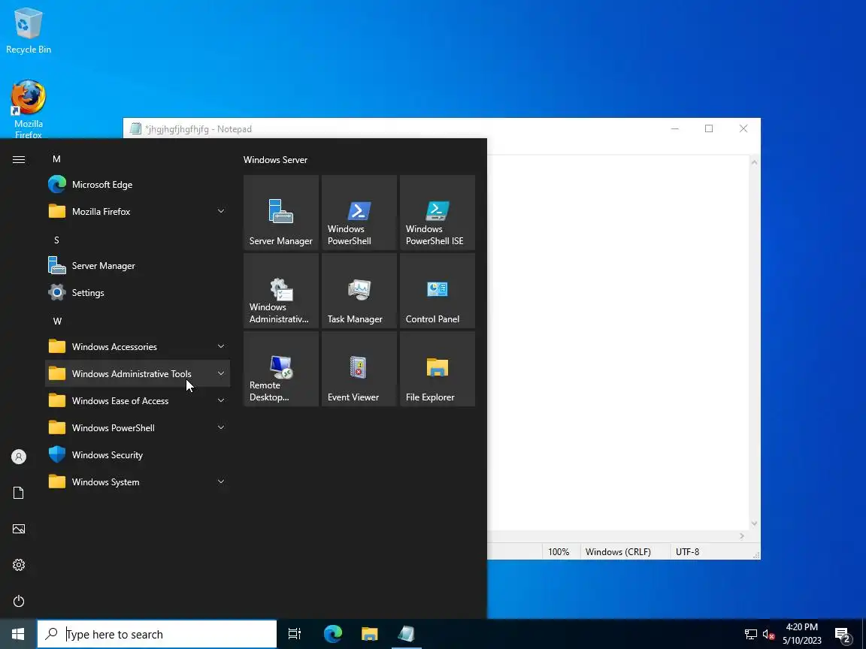Open Server Manager from the app list

click(138, 265)
